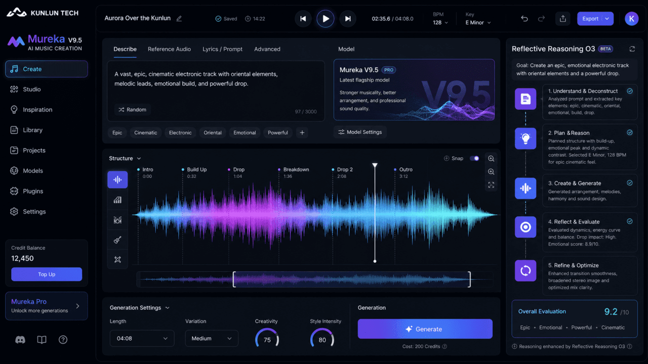This screenshot has width=648, height=364.
Task: Open the Inspiration section in sidebar
Action: (47, 110)
